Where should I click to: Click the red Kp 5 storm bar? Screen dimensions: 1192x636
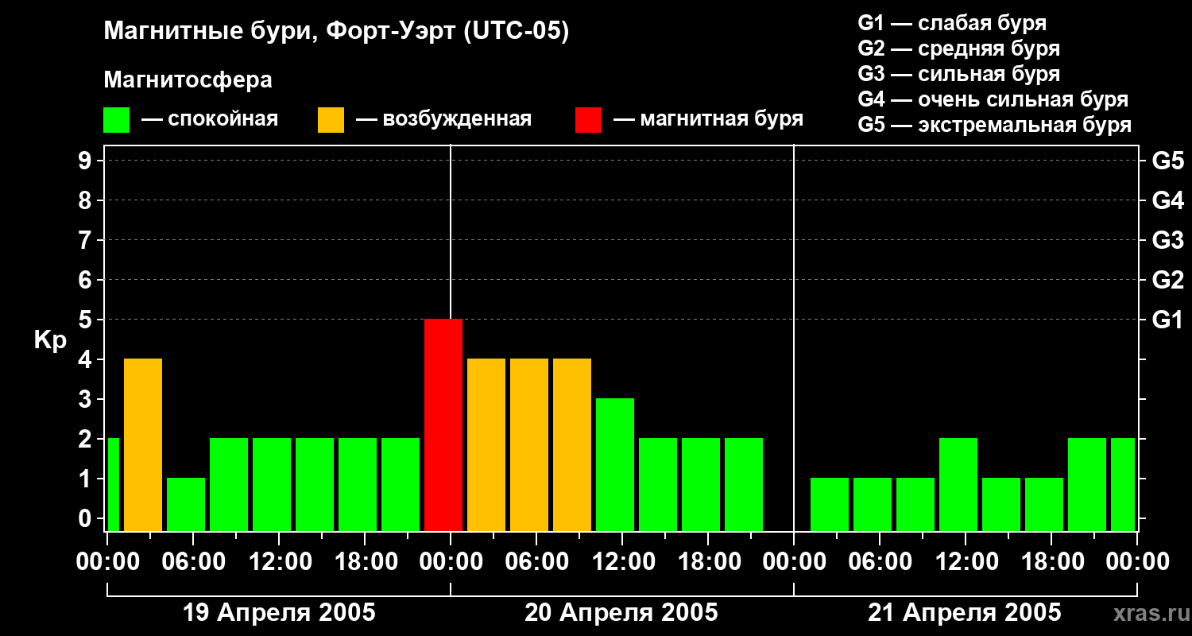click(x=443, y=425)
